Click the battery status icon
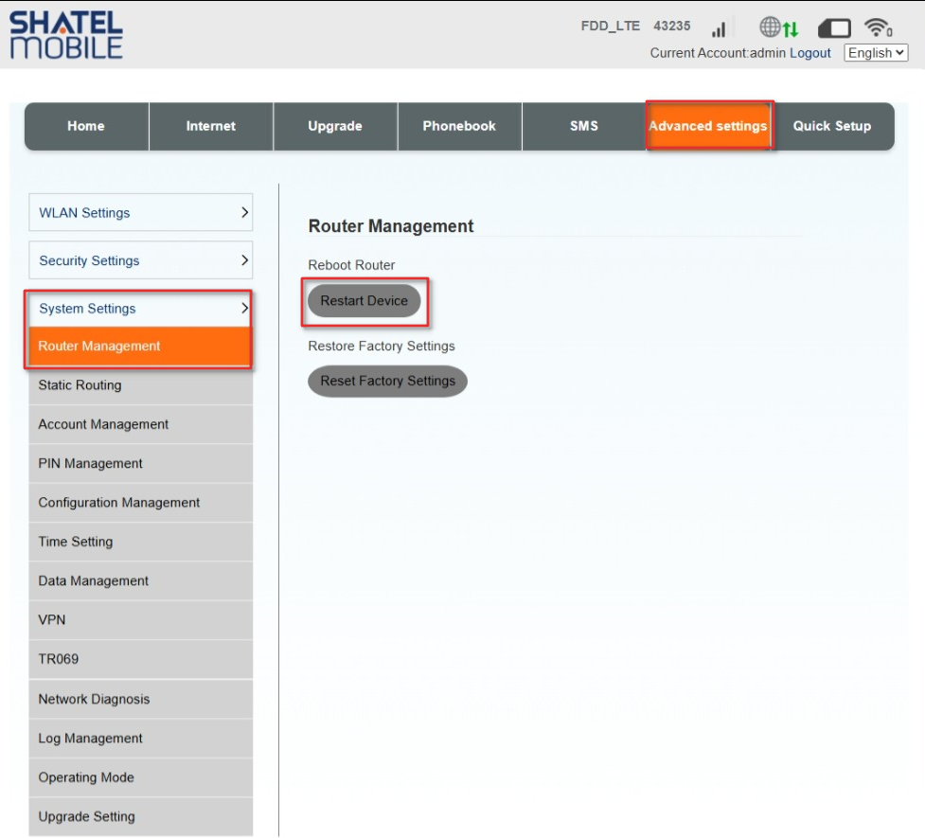 tap(834, 27)
